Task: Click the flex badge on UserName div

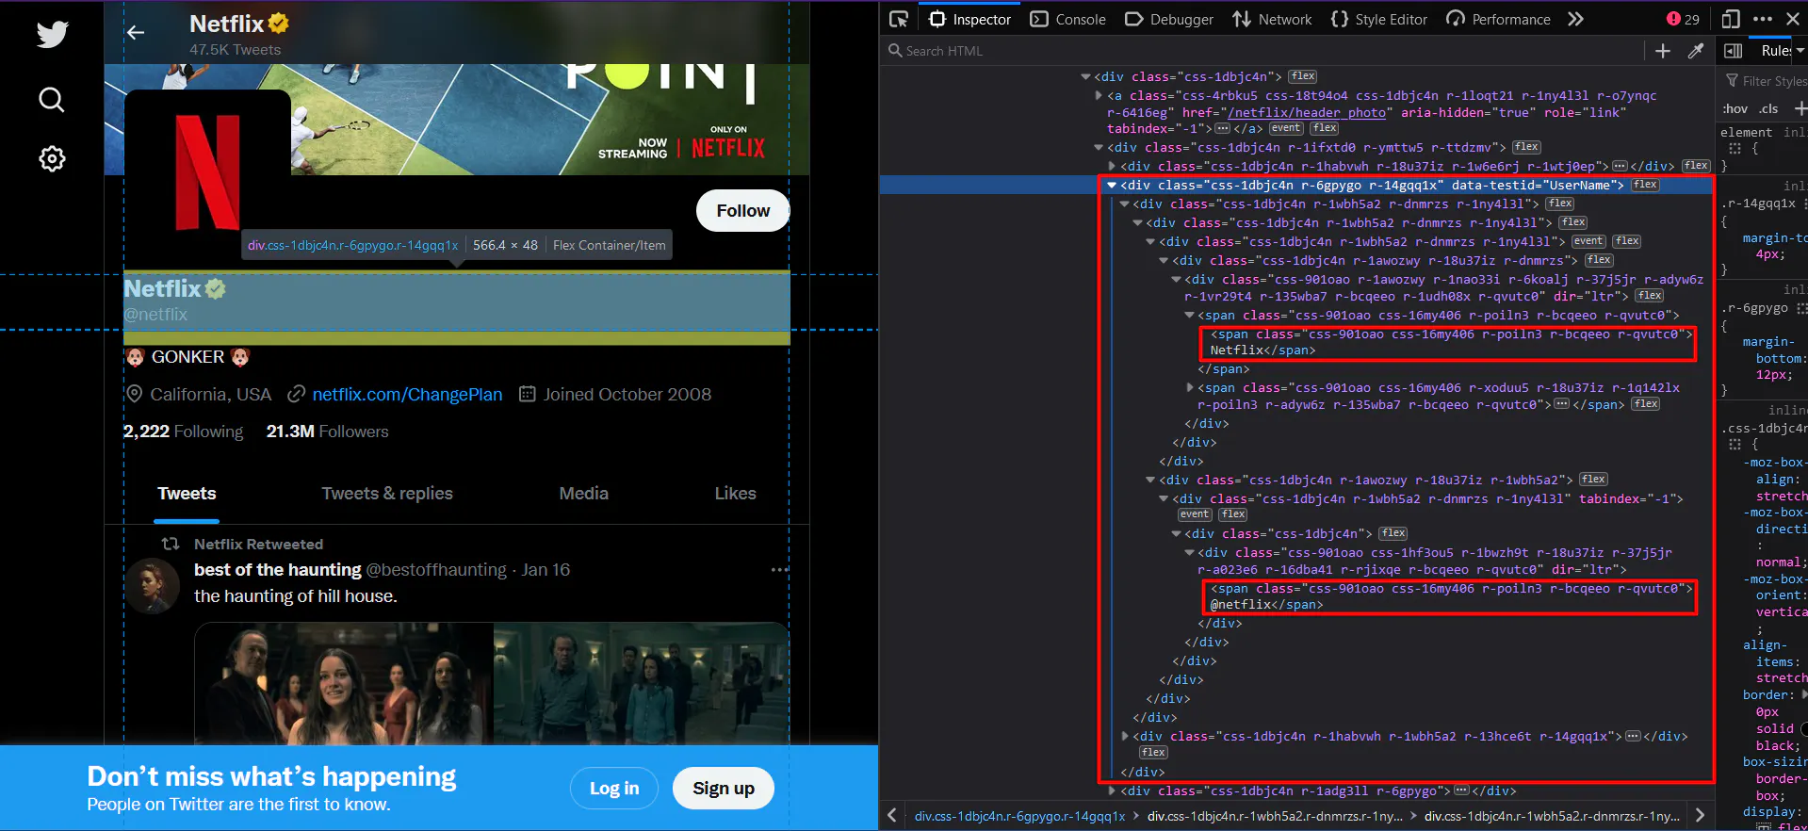Action: 1646,185
